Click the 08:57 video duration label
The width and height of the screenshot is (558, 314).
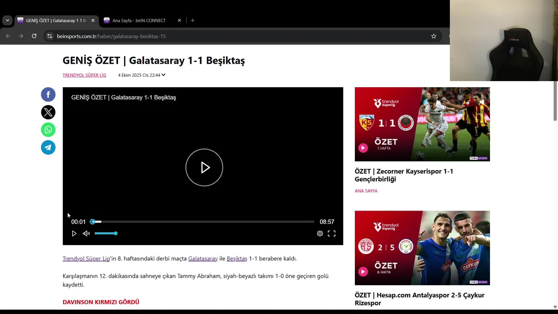pos(327,222)
